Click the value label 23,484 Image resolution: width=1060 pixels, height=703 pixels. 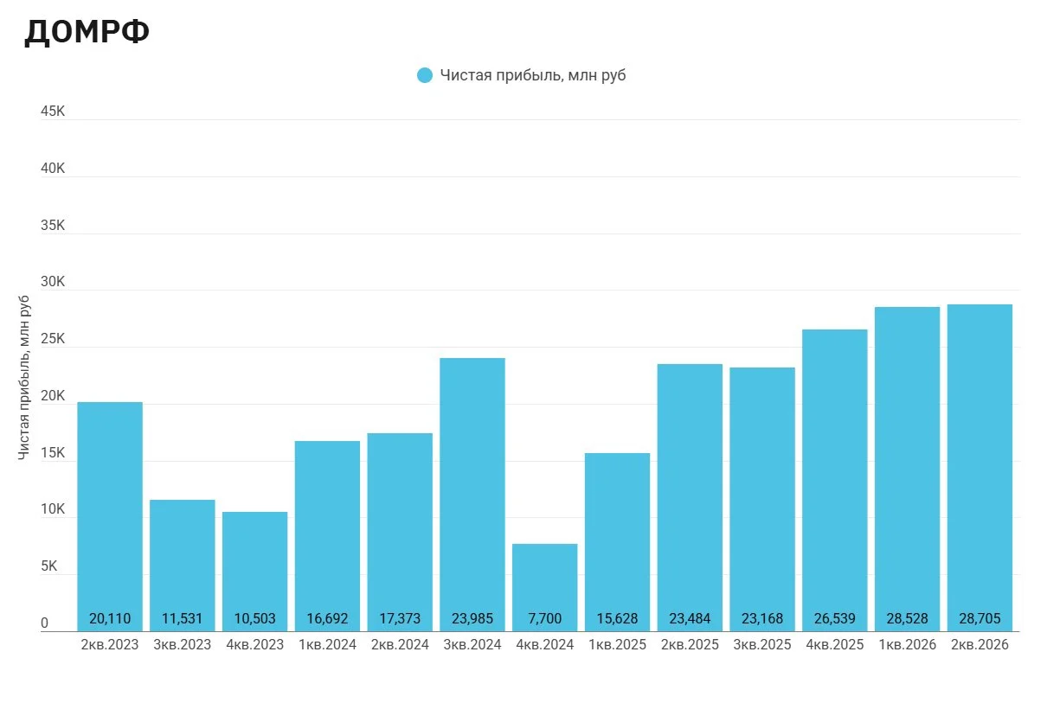coord(690,619)
